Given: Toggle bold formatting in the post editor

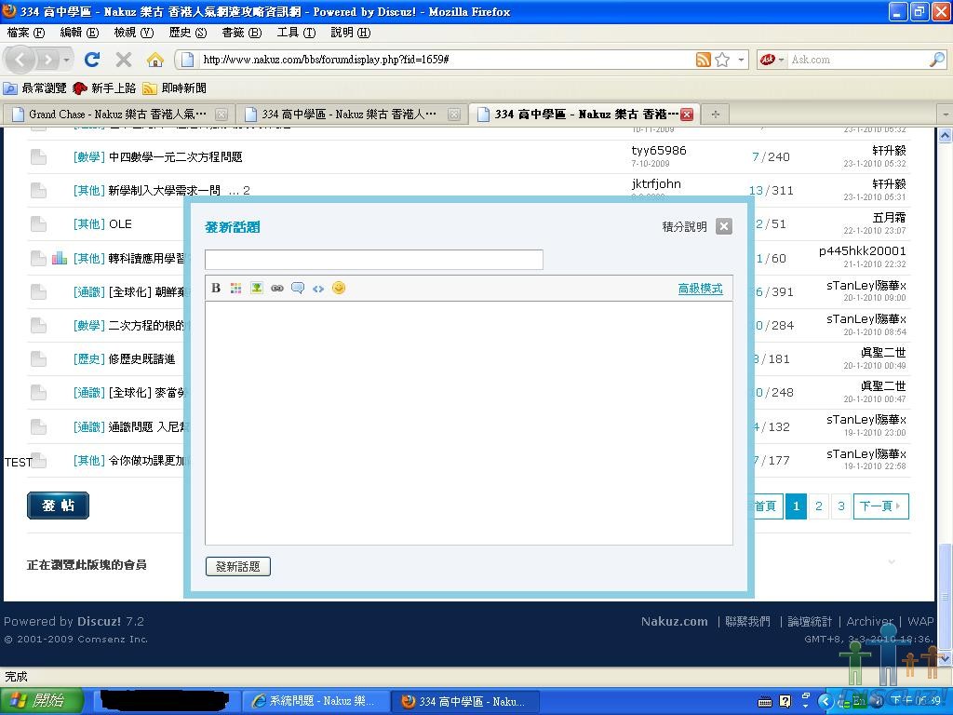Looking at the screenshot, I should 216,289.
